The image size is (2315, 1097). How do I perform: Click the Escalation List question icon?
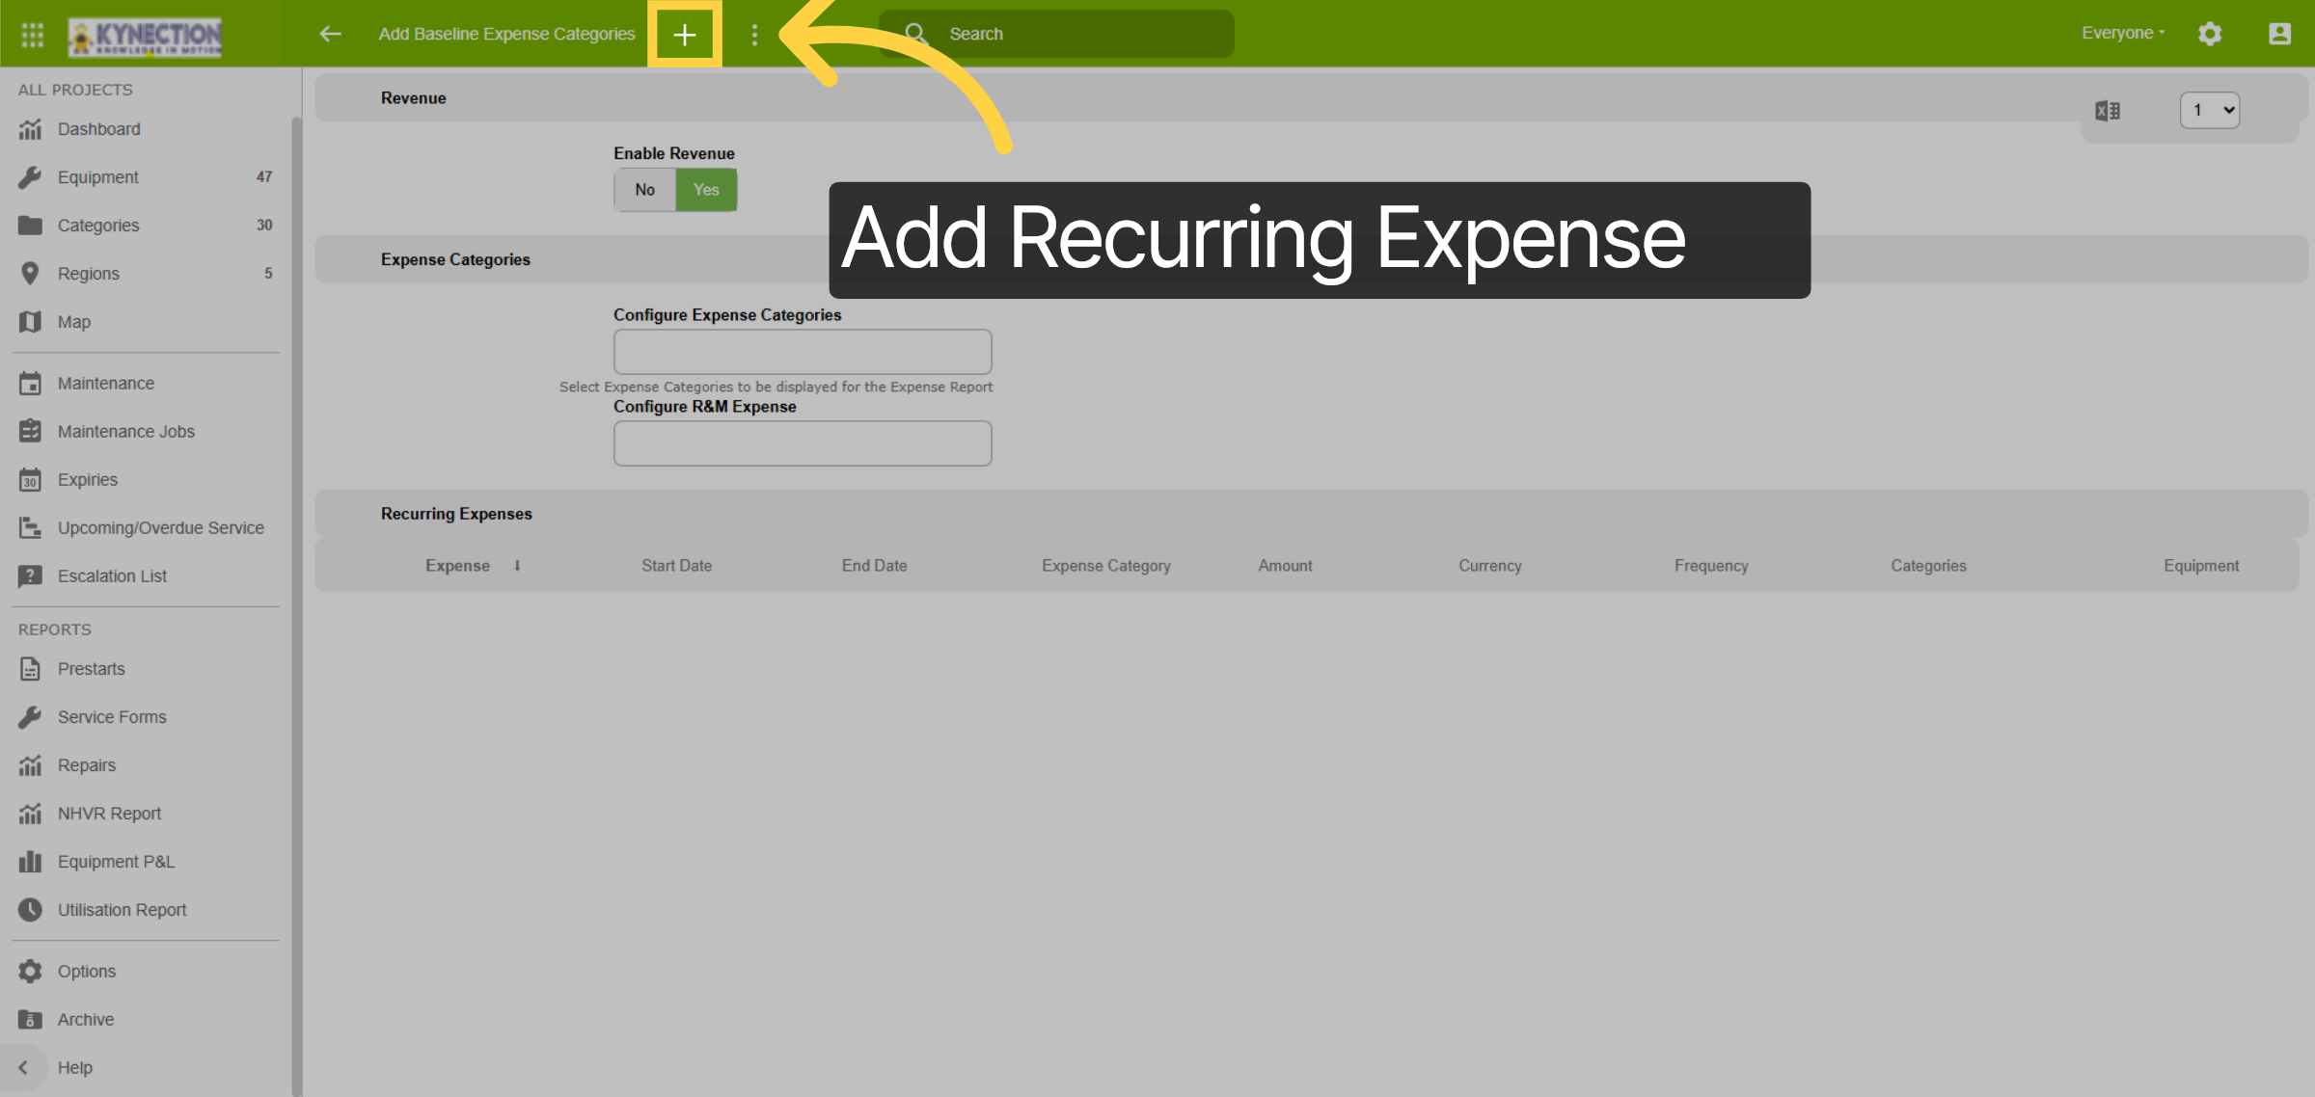30,576
